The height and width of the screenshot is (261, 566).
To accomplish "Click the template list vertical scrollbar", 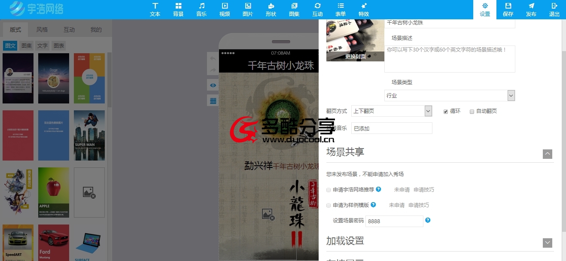I will tap(110, 79).
